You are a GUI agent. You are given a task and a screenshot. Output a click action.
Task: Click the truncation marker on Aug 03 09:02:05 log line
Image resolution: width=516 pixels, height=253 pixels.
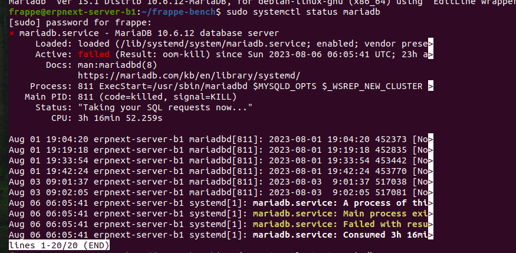(x=430, y=192)
